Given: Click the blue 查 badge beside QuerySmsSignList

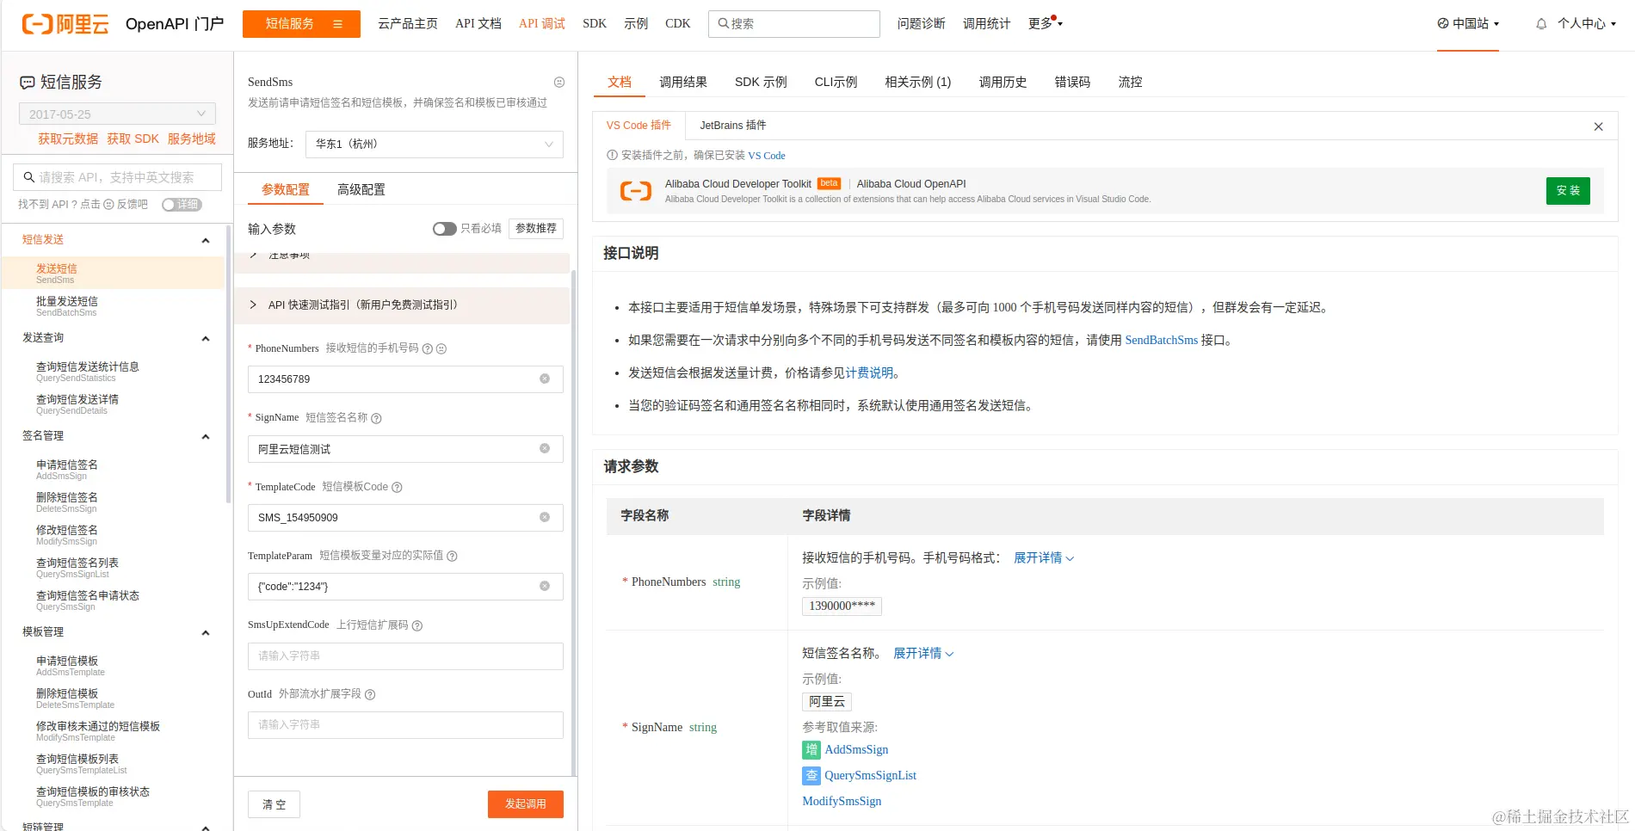Looking at the screenshot, I should [811, 776].
